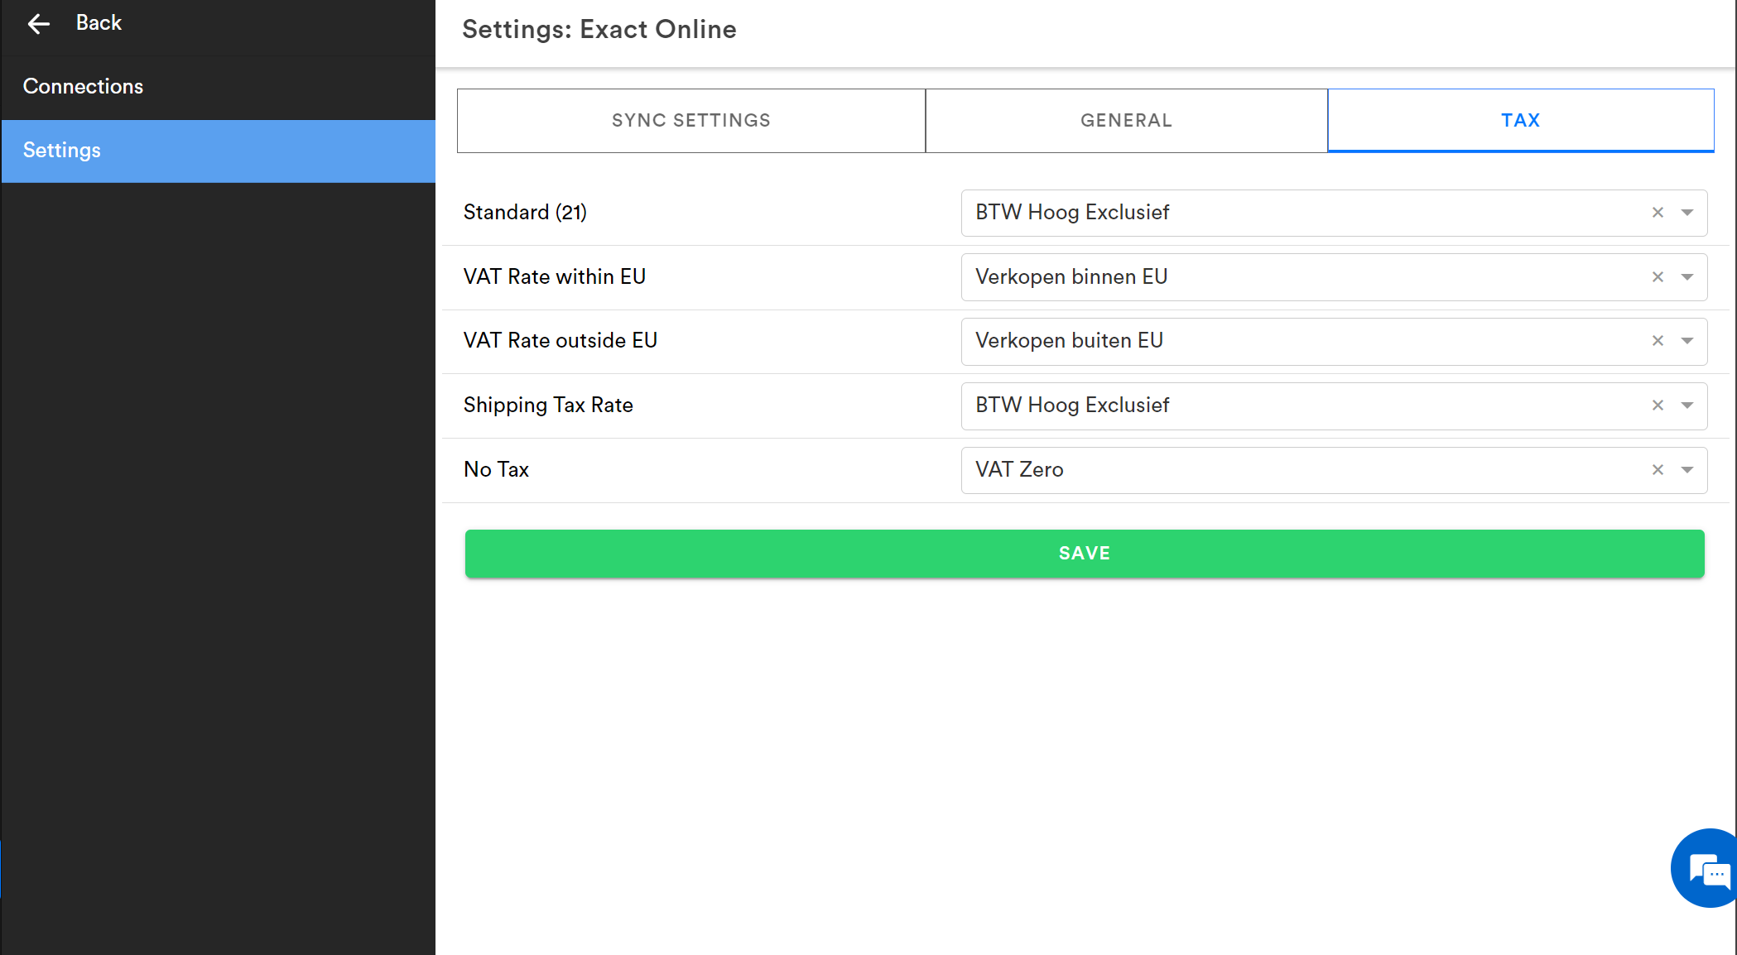Click the VAT Zero field
This screenshot has height=955, width=1737.
1334,470
